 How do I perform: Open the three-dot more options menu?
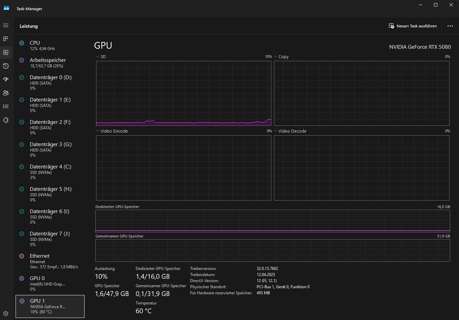(450, 26)
